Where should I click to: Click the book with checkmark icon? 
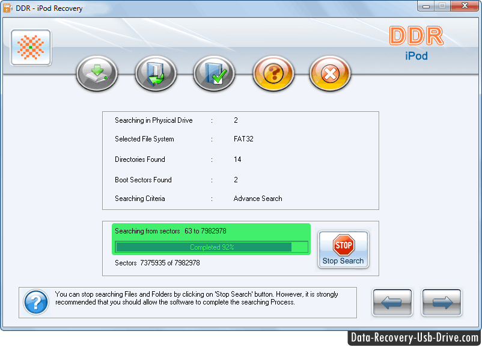(215, 73)
